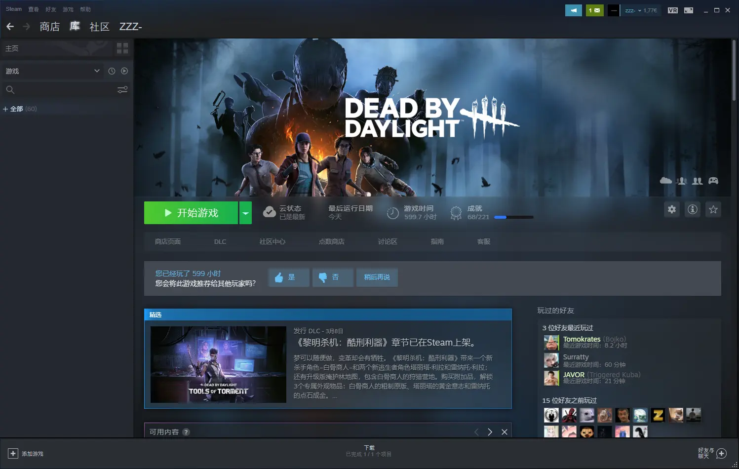Go forward with the right arrow
739x469 pixels.
27,27
